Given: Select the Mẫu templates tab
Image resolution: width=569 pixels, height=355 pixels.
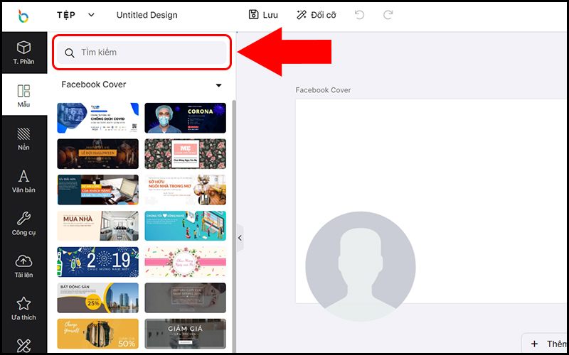Looking at the screenshot, I should point(24,95).
